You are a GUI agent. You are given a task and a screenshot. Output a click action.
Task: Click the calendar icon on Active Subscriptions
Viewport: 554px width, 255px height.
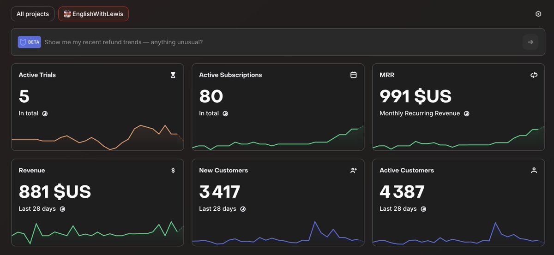point(354,75)
